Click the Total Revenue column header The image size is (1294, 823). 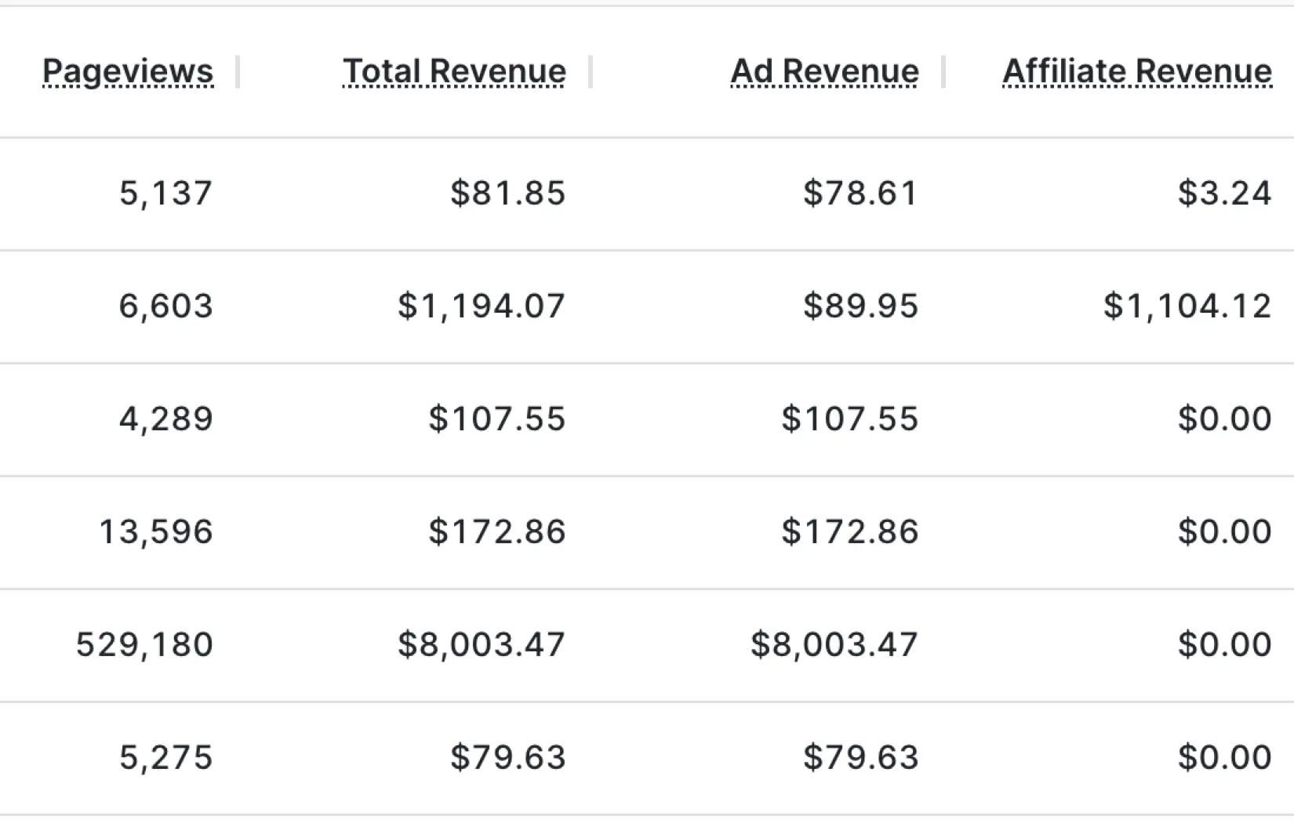pos(454,71)
